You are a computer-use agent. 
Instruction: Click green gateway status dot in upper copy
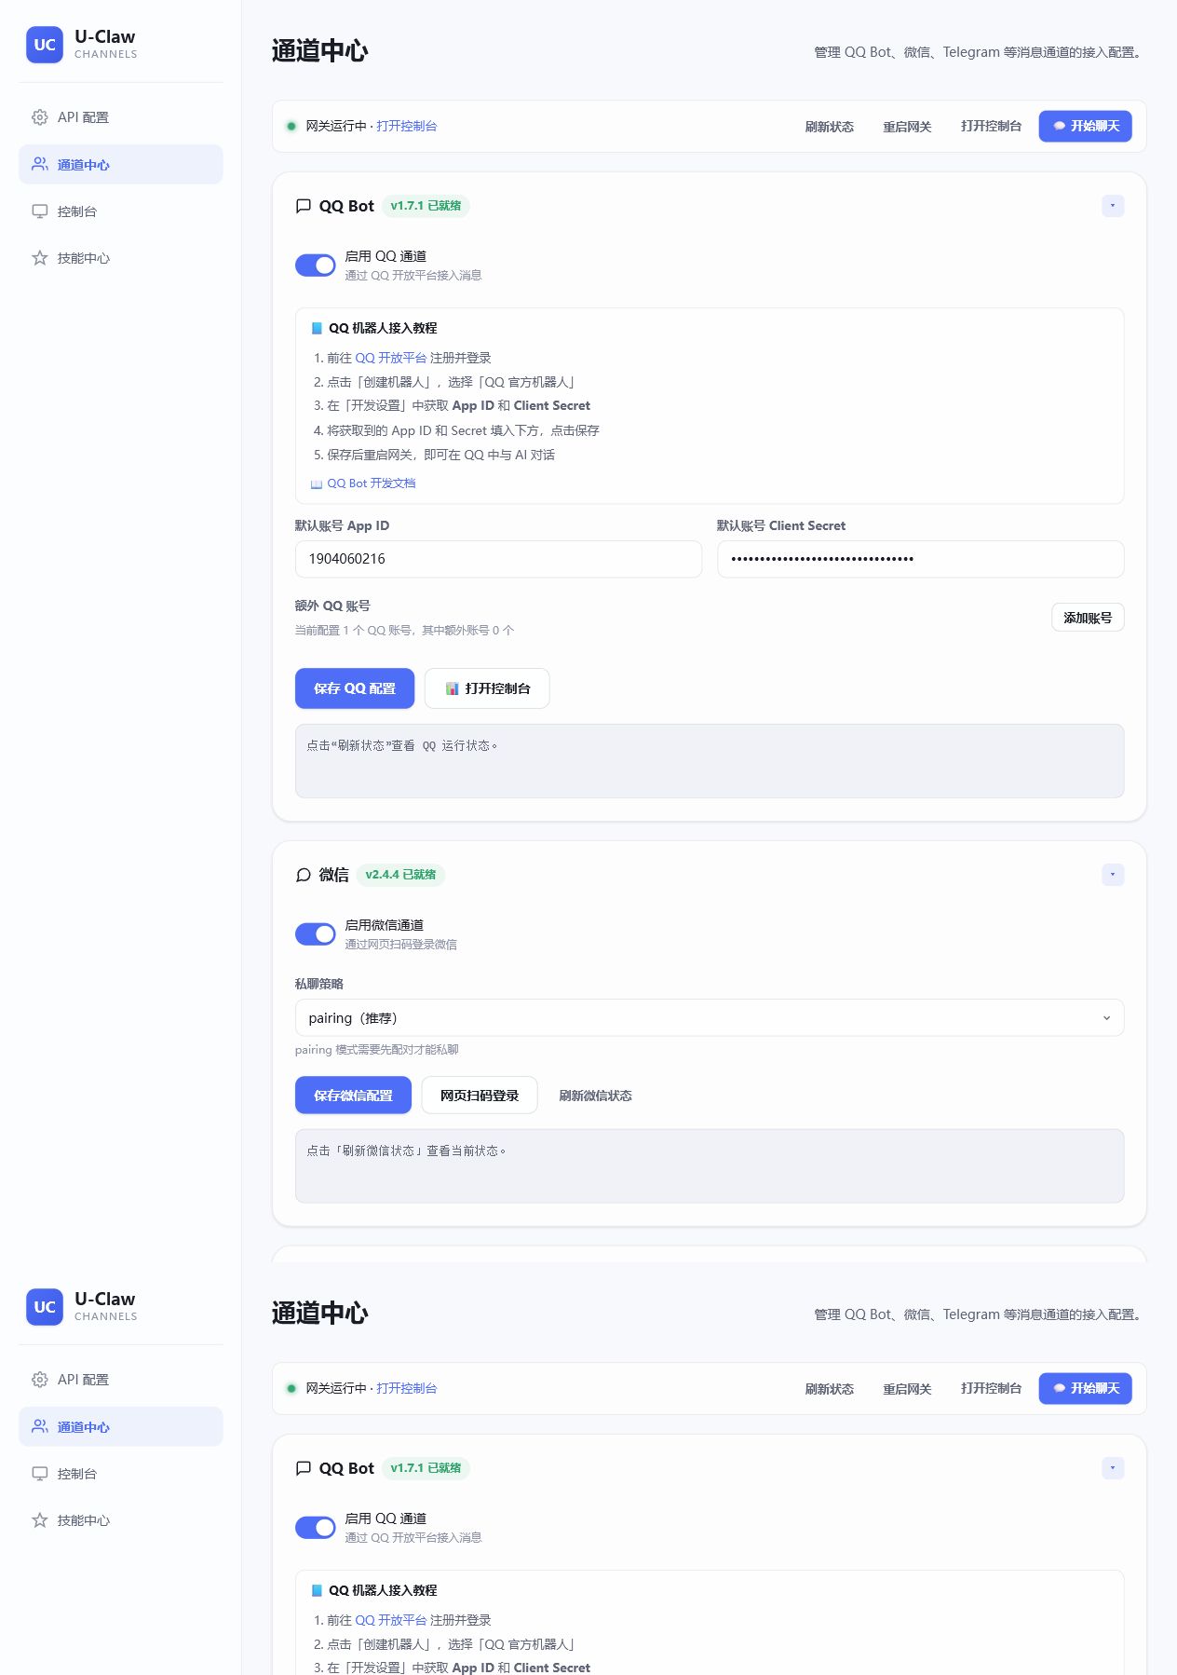(291, 126)
